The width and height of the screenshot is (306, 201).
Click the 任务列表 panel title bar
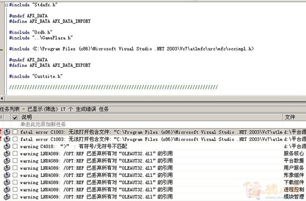[153, 109]
